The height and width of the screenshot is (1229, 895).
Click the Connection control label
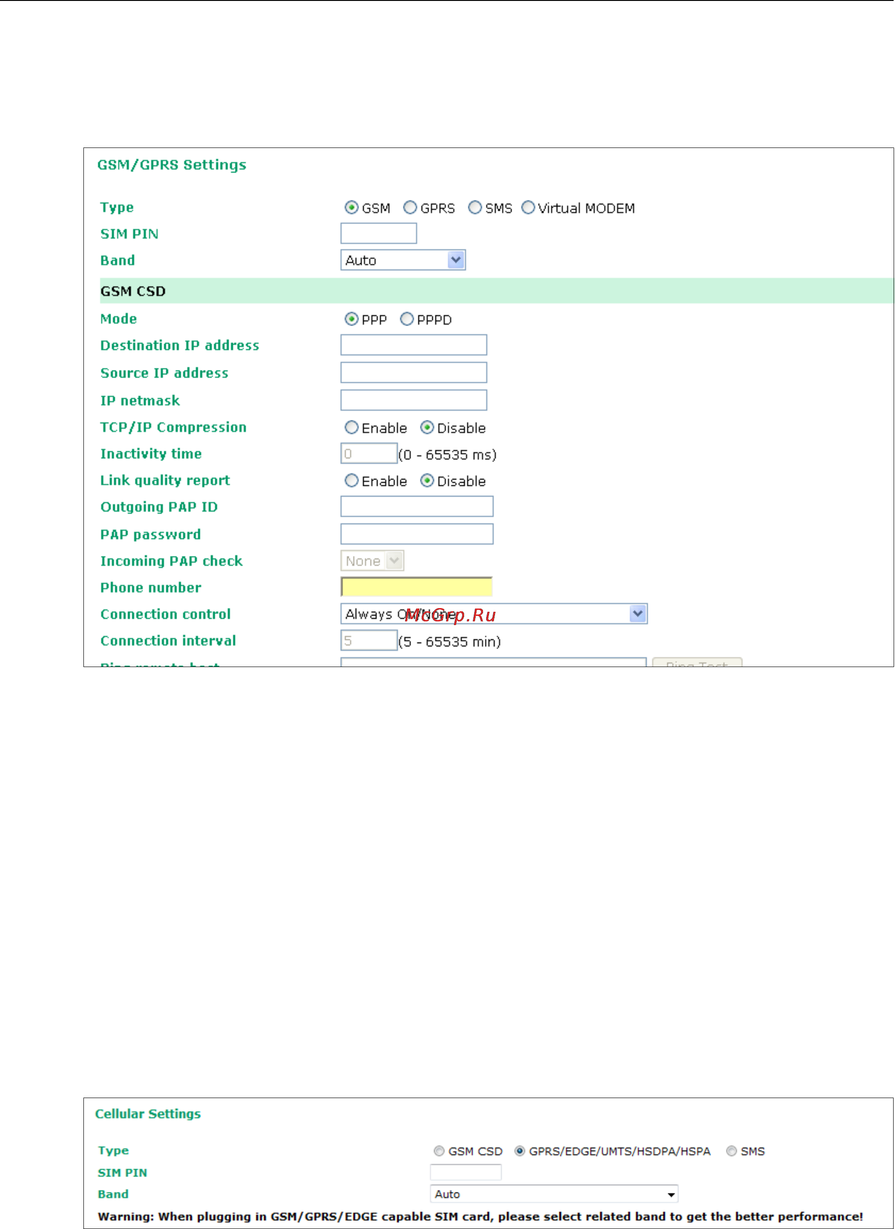pos(166,614)
